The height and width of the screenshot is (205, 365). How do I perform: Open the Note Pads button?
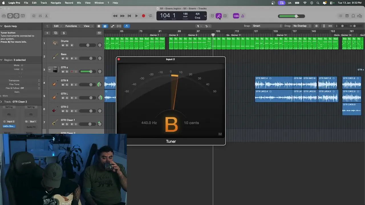coord(347,16)
